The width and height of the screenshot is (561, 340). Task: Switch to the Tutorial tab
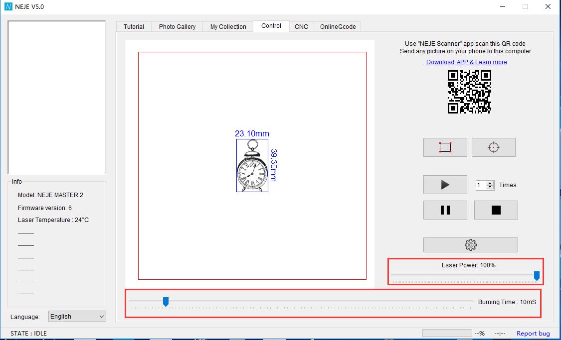click(134, 27)
